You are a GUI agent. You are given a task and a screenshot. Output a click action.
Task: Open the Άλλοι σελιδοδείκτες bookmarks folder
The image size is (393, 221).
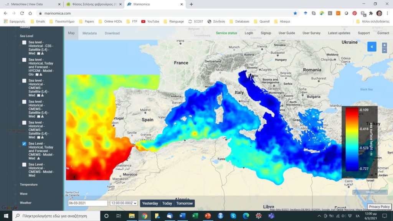click(x=373, y=21)
